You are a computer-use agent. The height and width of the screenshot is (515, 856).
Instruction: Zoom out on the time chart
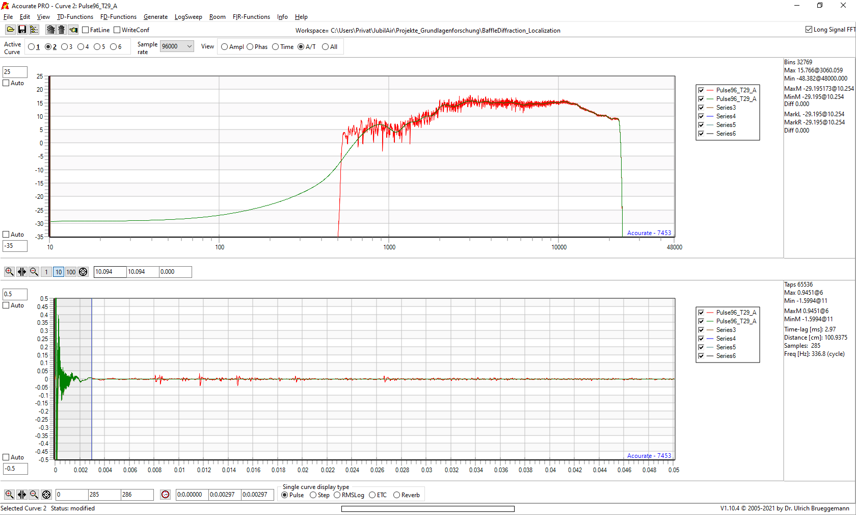pos(34,495)
